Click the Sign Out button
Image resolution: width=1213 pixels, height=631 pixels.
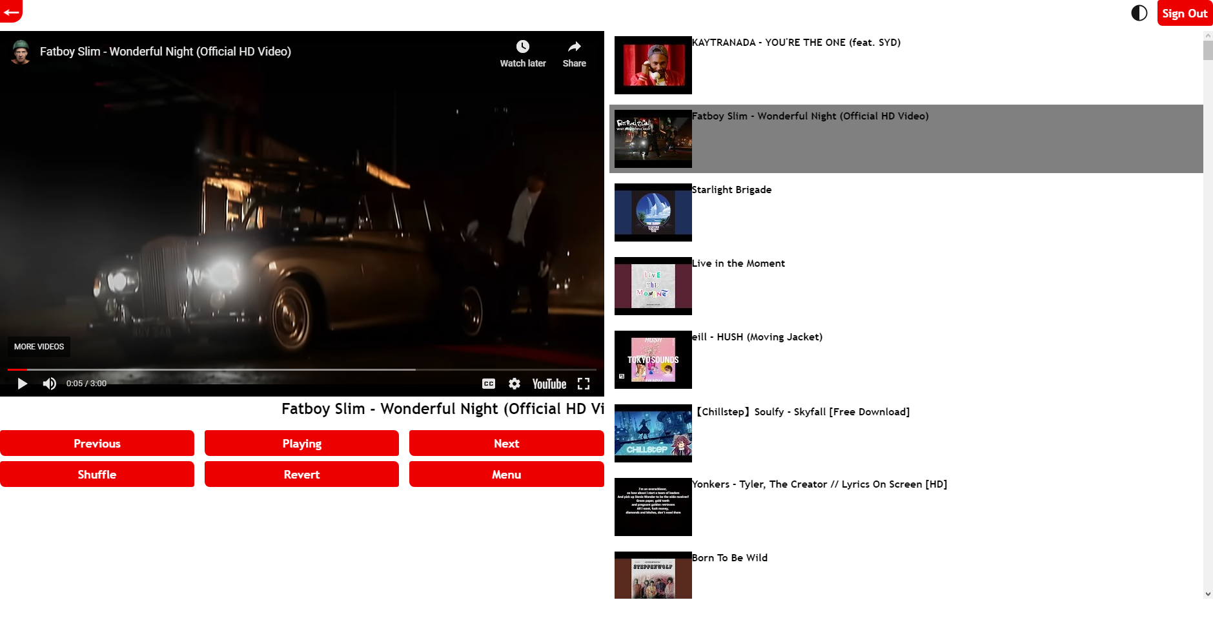(1185, 13)
